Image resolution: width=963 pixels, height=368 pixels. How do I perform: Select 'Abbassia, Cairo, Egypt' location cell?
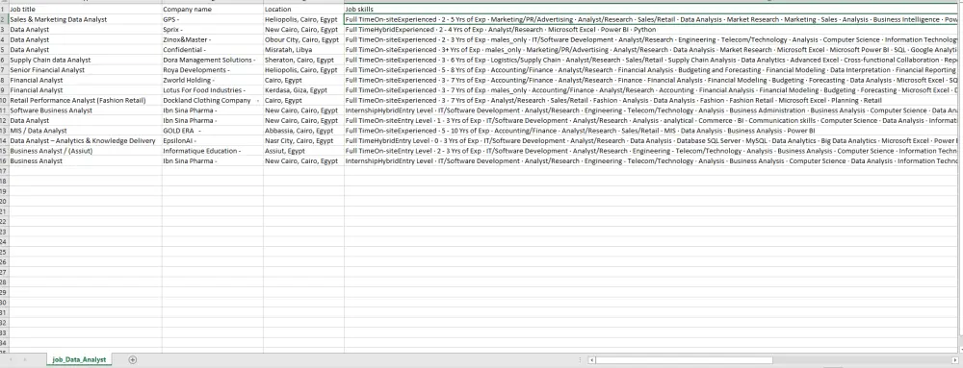(x=303, y=131)
